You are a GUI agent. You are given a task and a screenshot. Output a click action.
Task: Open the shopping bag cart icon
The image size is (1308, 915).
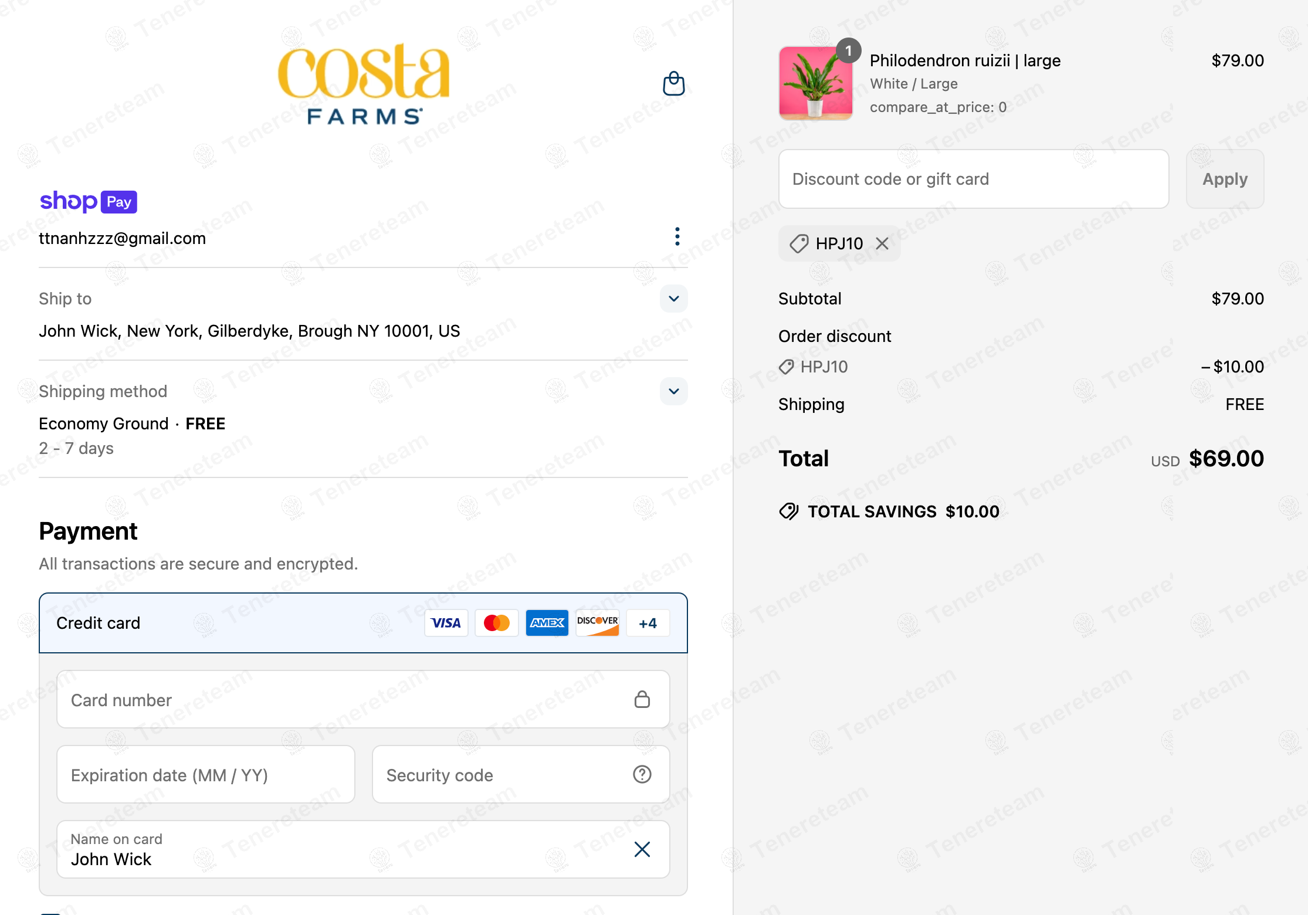(x=673, y=83)
